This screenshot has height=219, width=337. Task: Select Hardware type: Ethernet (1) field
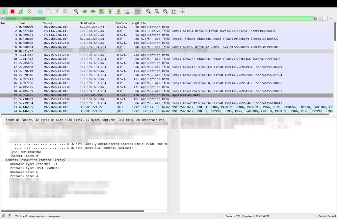point(34,164)
